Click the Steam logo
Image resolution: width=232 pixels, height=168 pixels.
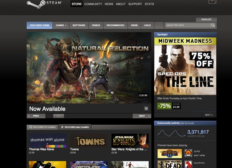tap(44, 4)
